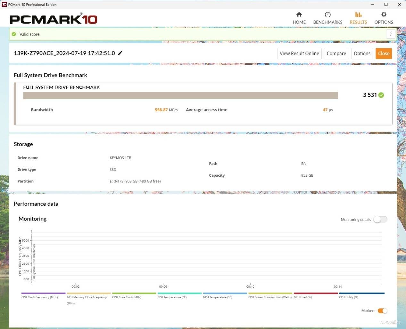Click the GPU Temperature legend swatch
Viewport: 406px width, 329px height.
pos(225,293)
